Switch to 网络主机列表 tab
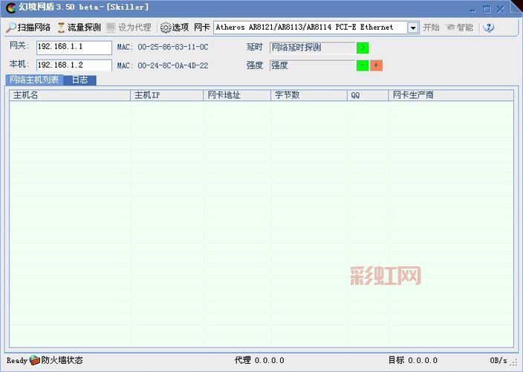Screen dimensions: 523x372 [x=34, y=80]
